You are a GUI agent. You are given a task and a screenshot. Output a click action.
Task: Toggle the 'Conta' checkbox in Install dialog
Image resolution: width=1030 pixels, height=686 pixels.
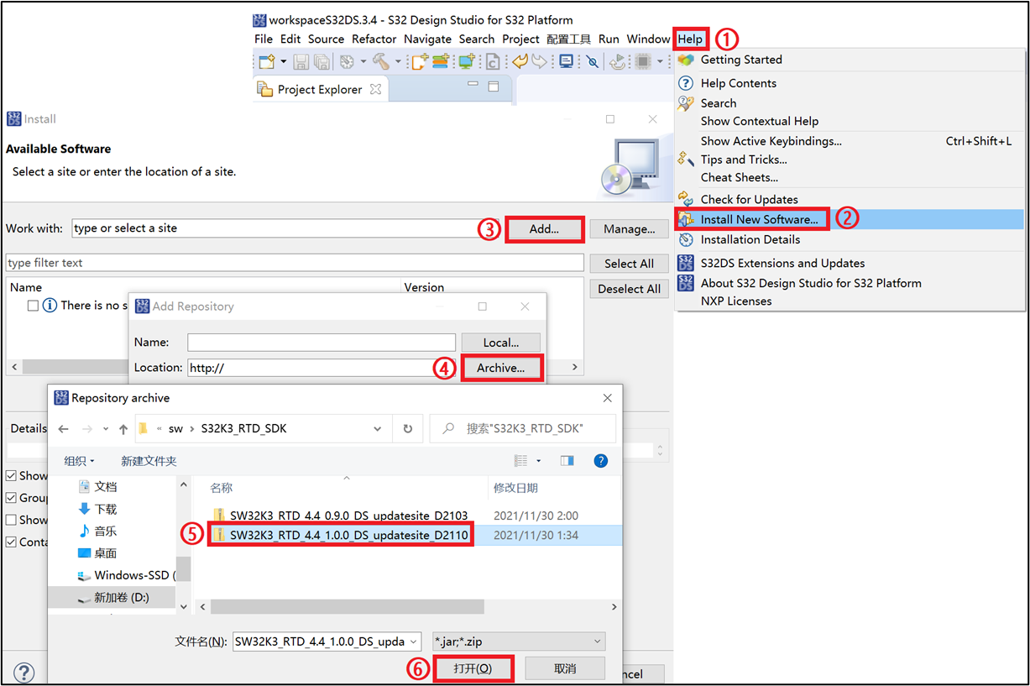pos(11,542)
